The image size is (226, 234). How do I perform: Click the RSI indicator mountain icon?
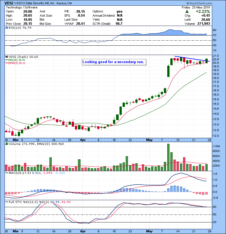pos(6,28)
